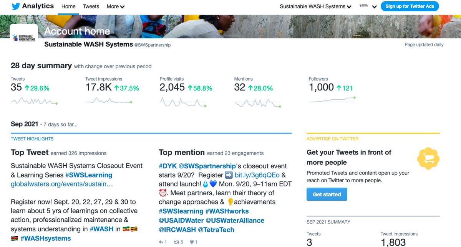Click Page updated daily text
The height and width of the screenshot is (247, 461).
(x=424, y=45)
